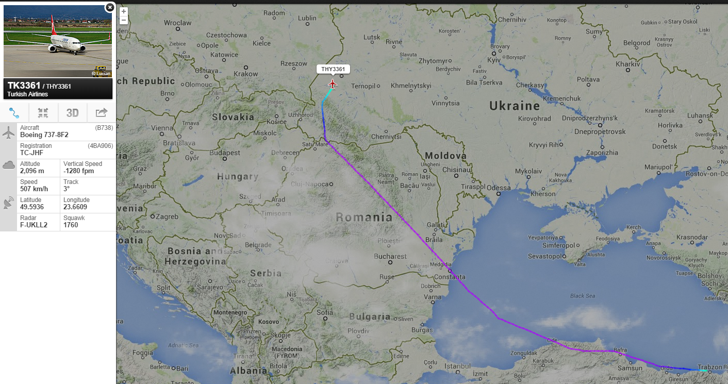Click the THY3361 callsign label
The height and width of the screenshot is (384, 728).
pyautogui.click(x=333, y=69)
